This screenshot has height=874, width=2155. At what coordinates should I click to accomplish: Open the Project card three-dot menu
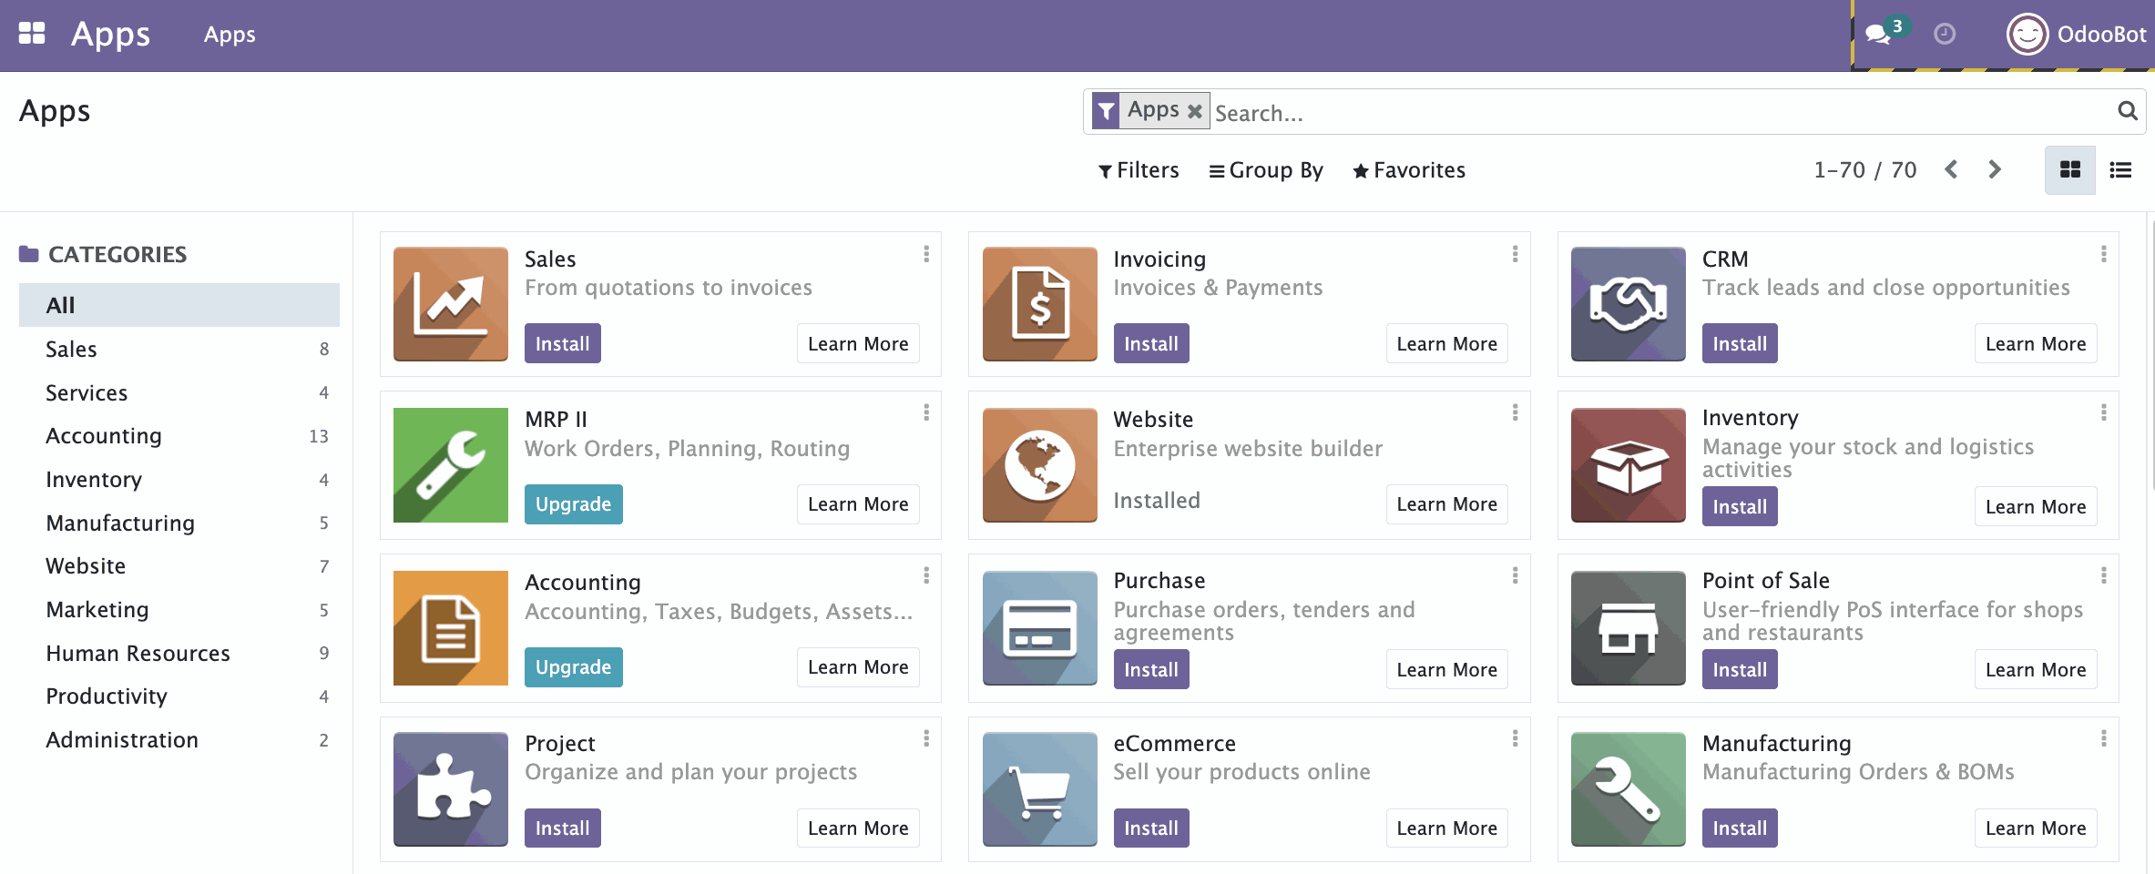926,738
